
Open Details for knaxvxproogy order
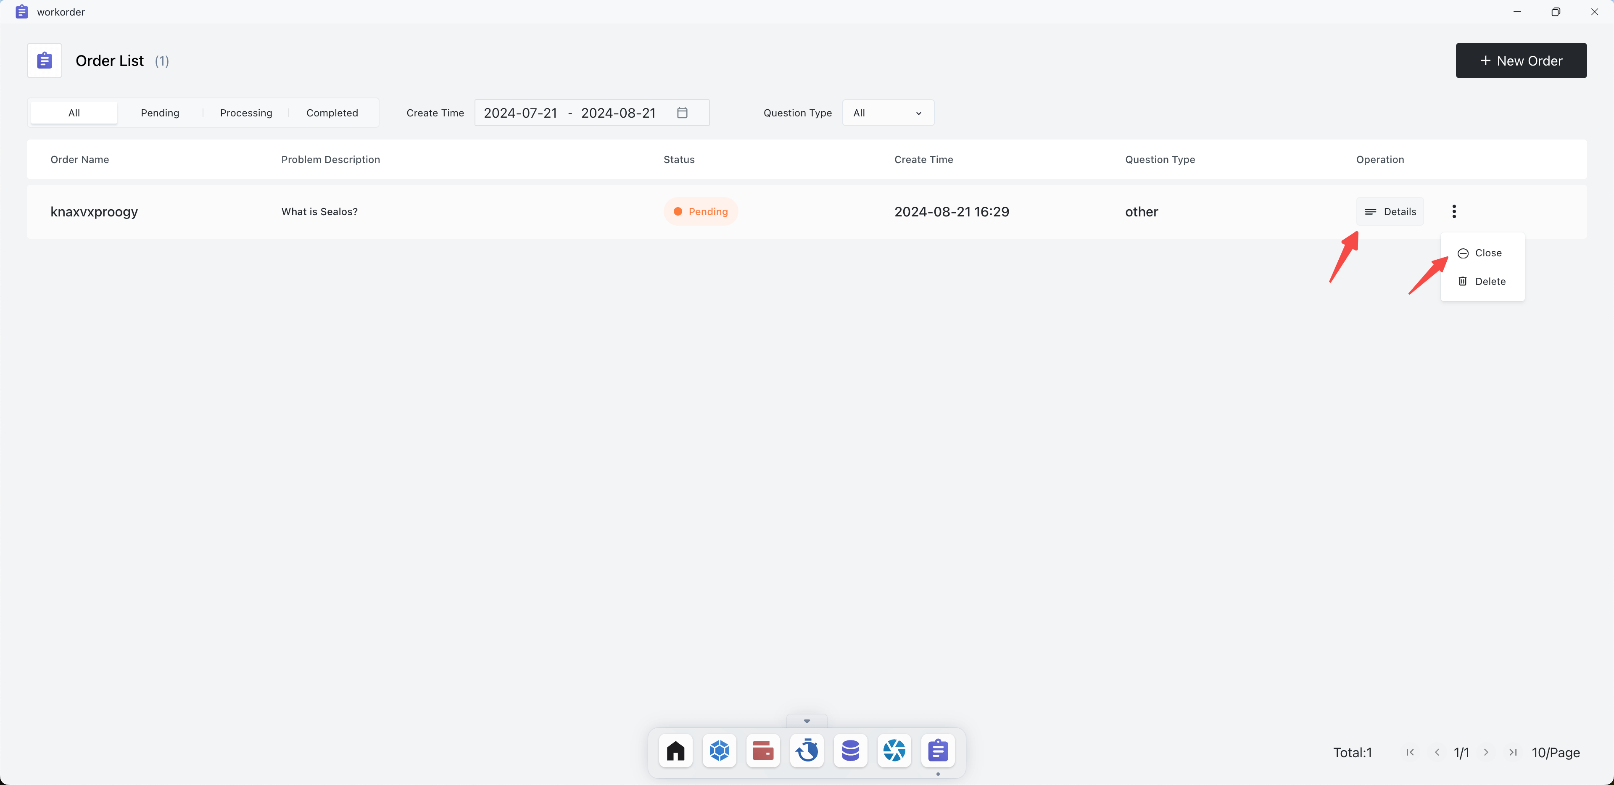1390,211
